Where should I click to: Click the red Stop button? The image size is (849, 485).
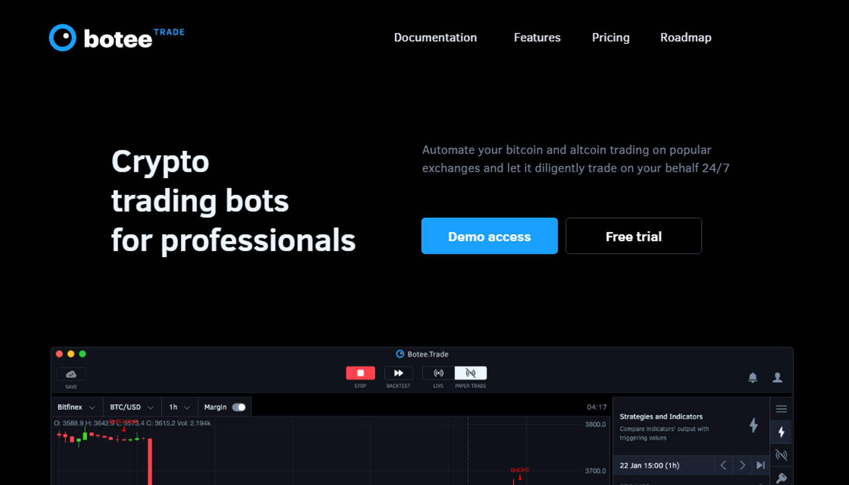(x=360, y=373)
